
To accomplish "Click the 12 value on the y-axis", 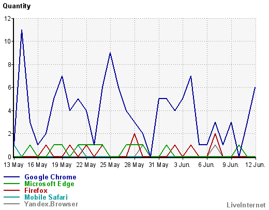I will point(7,19).
